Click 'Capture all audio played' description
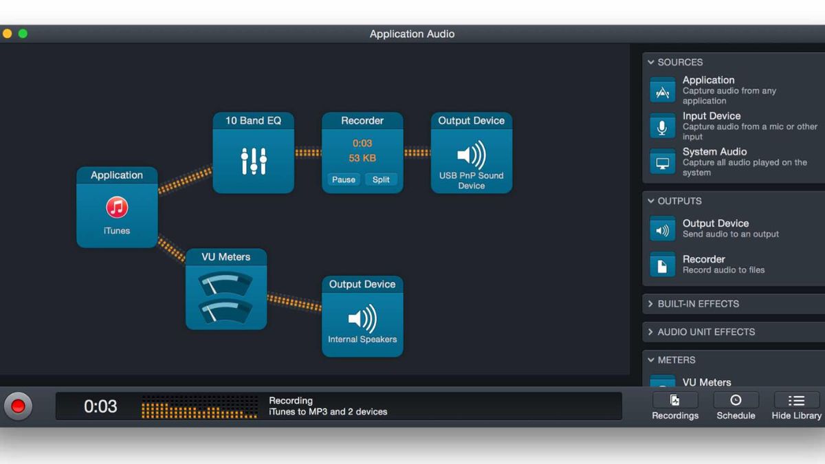The height and width of the screenshot is (464, 825). [745, 167]
